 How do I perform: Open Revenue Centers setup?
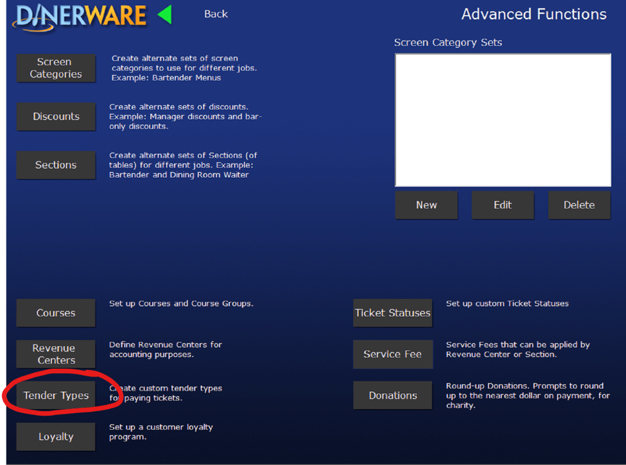pos(56,354)
